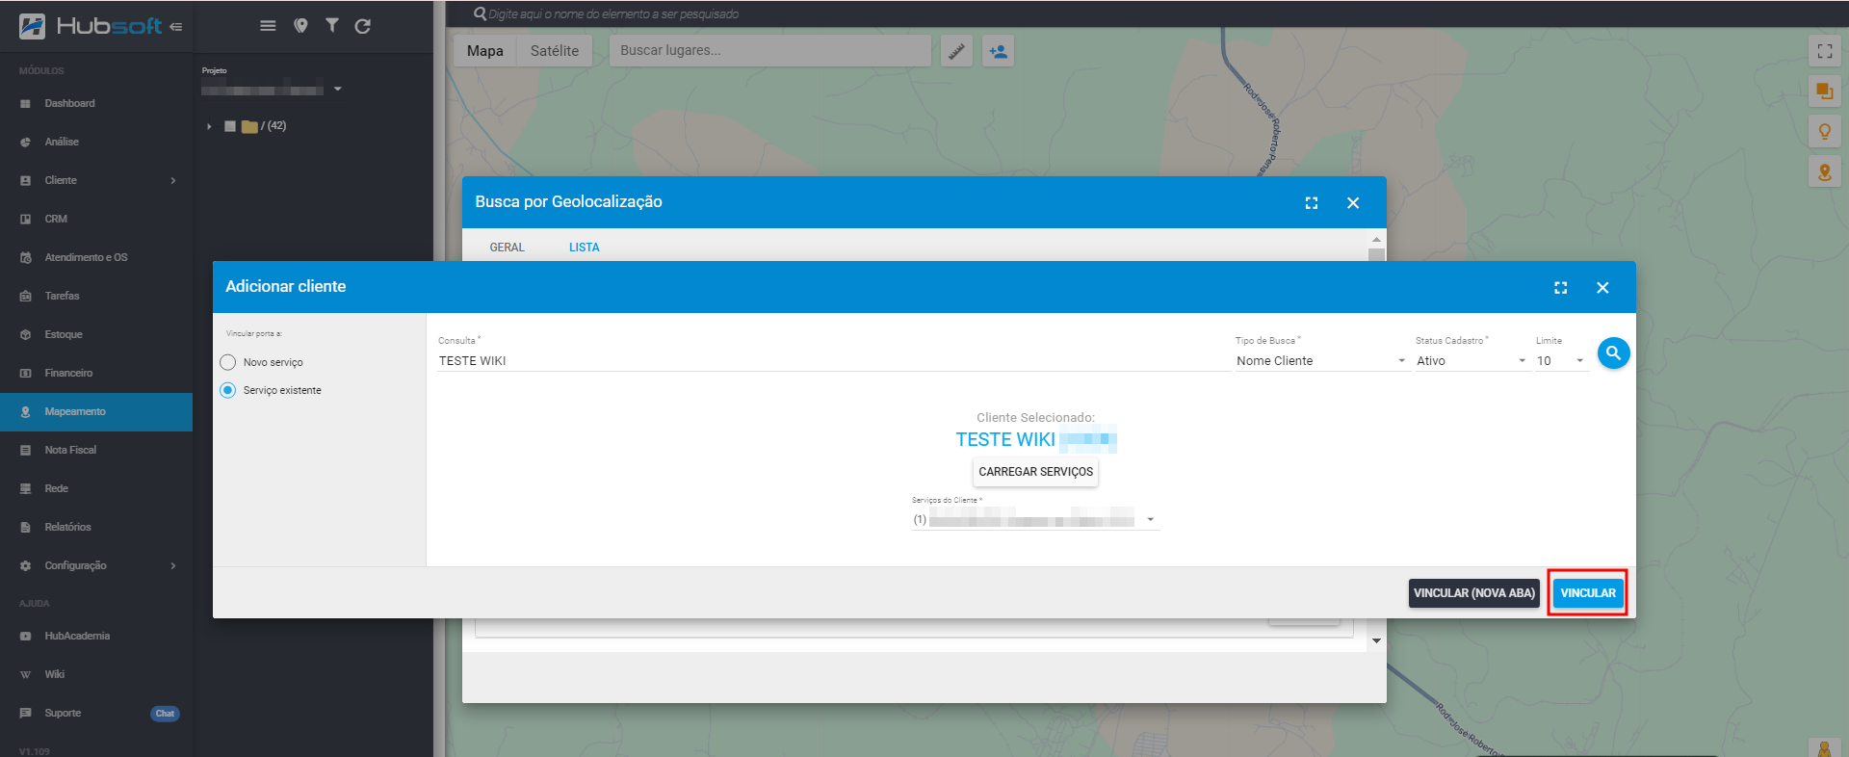Click the Chat badge next to Suporte
The image size is (1849, 757).
165,714
